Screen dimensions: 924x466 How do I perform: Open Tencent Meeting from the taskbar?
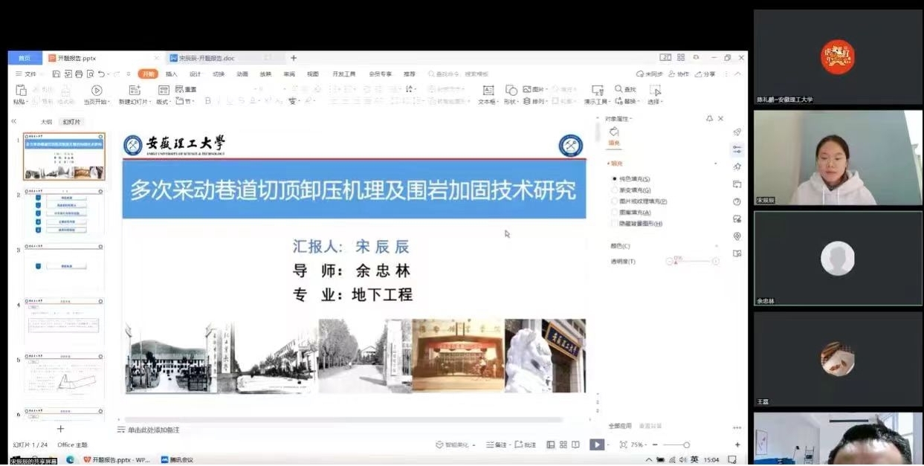(177, 460)
